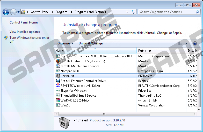The image size is (203, 132).
Task: Open the Control Panel Home link
Action: pyautogui.click(x=24, y=22)
